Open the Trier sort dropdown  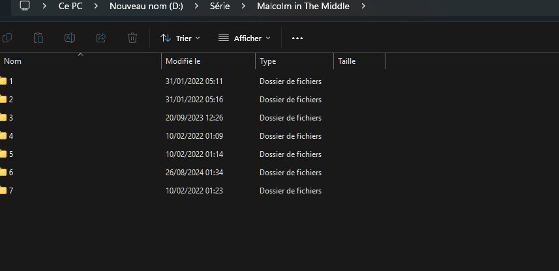click(x=181, y=38)
